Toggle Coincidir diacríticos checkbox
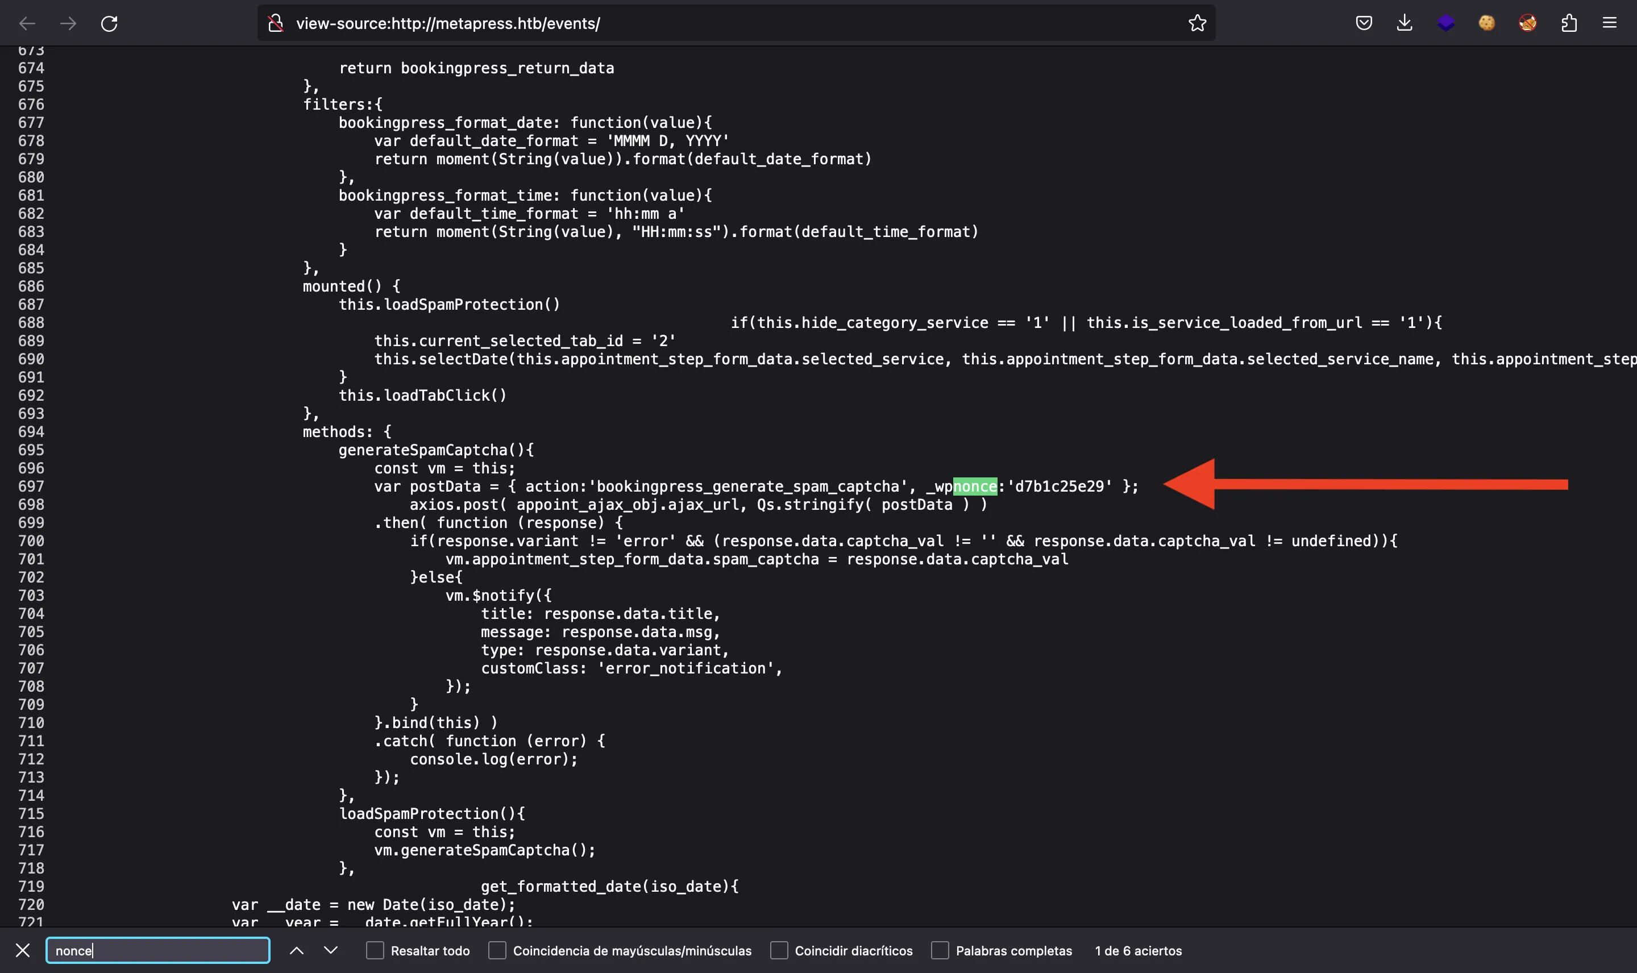This screenshot has height=973, width=1637. (779, 950)
